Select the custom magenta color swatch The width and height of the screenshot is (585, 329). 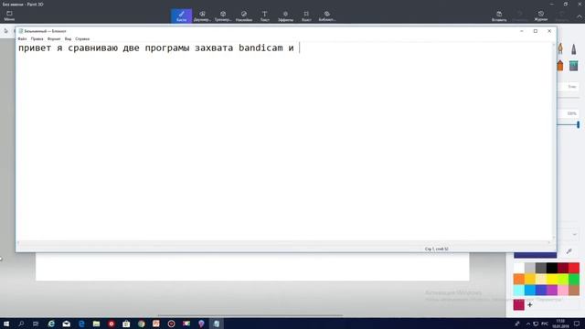click(519, 304)
